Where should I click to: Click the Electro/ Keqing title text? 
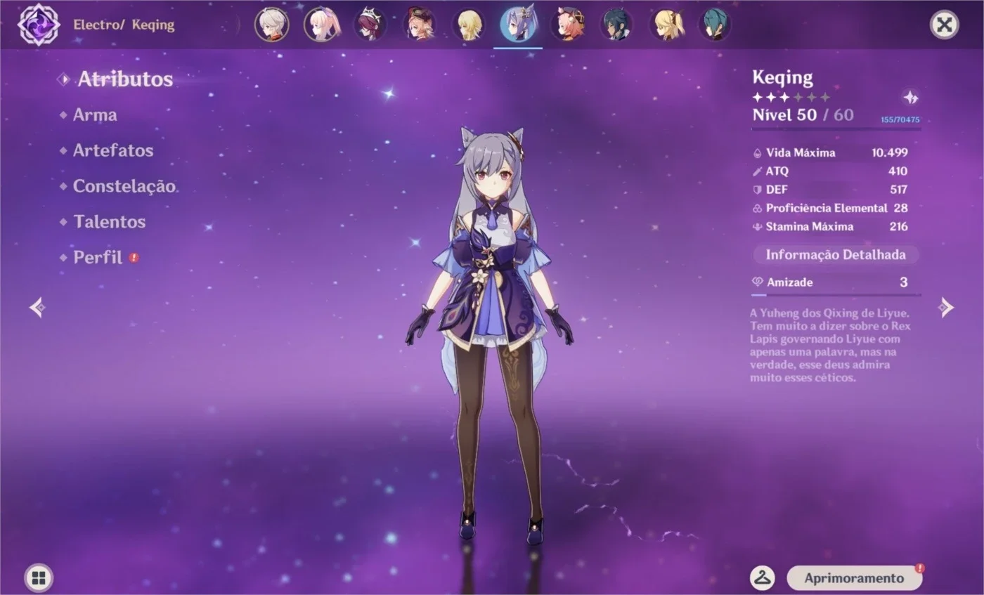124,25
